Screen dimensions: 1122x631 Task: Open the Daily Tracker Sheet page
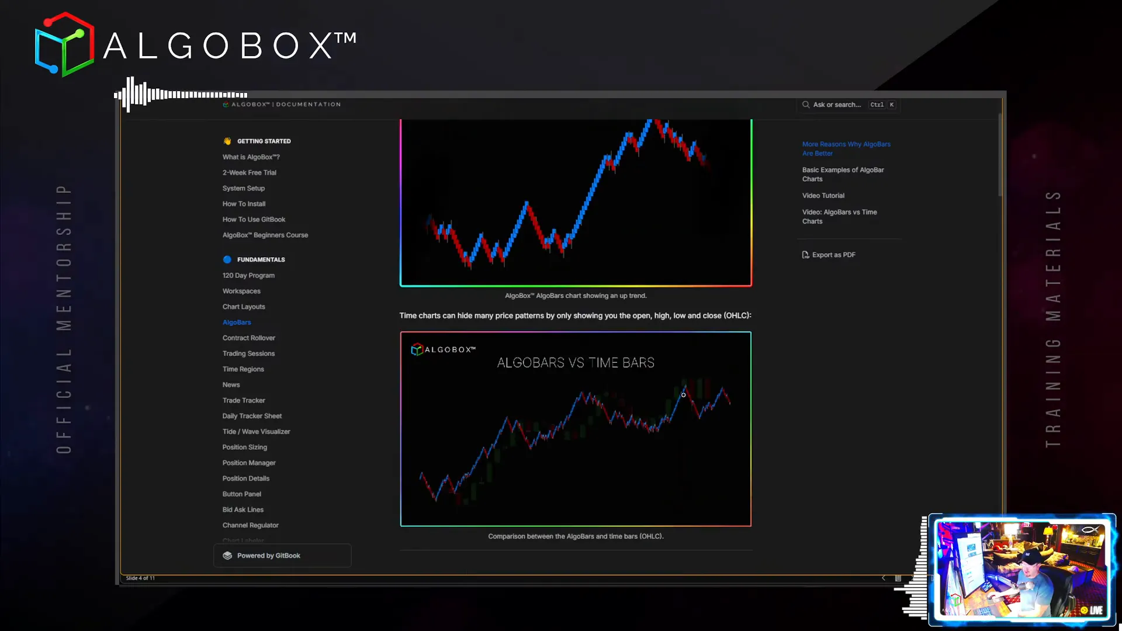252,416
